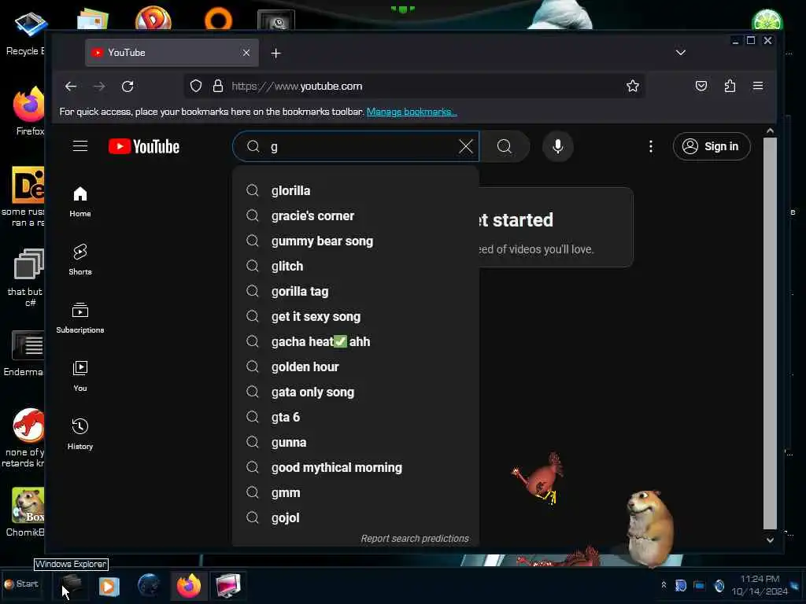Pick the 'gacha heat ahh' suggestion
Image resolution: width=806 pixels, height=604 pixels.
(356, 341)
